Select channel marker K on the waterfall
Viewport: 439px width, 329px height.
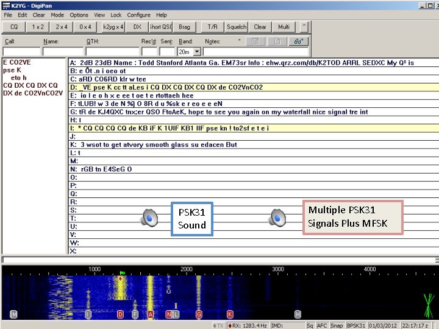(x=230, y=314)
